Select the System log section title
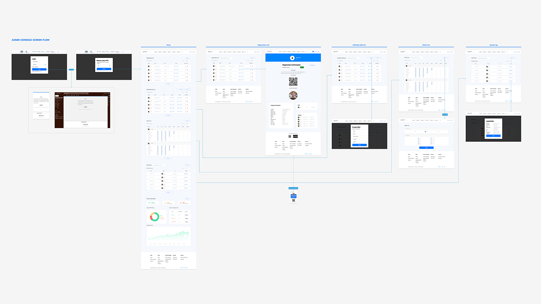541x304 pixels. coord(493,45)
